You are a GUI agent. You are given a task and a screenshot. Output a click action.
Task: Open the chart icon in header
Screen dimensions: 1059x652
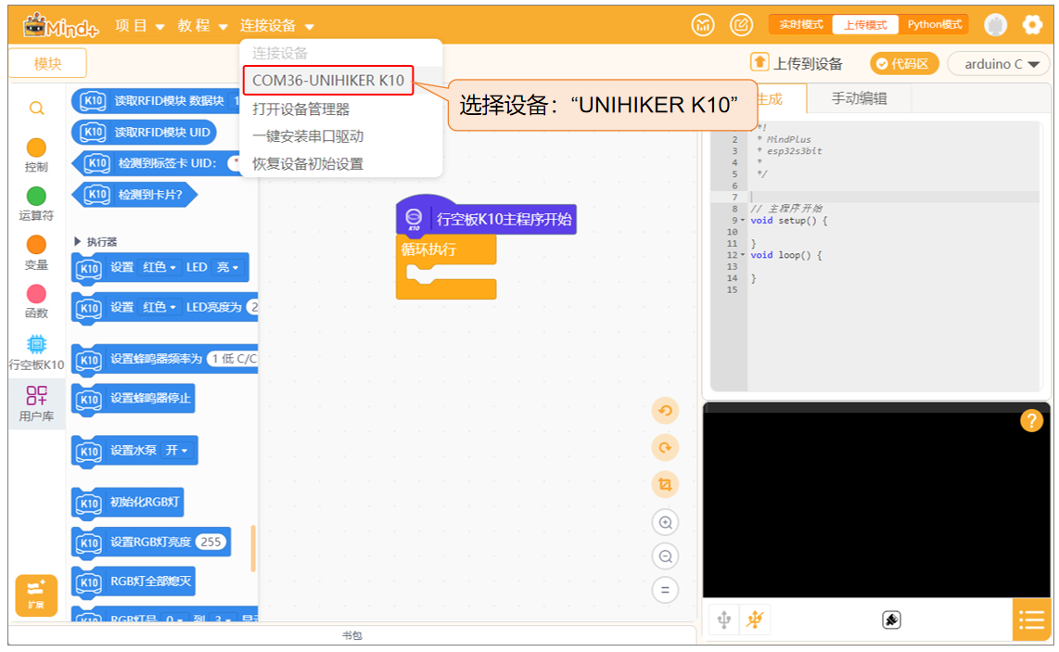pos(703,25)
